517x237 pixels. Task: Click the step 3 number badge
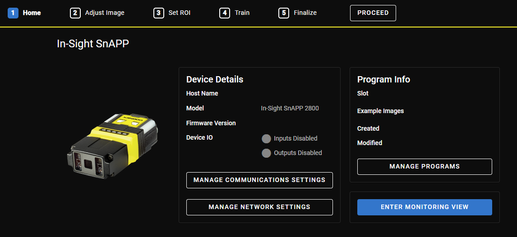159,13
